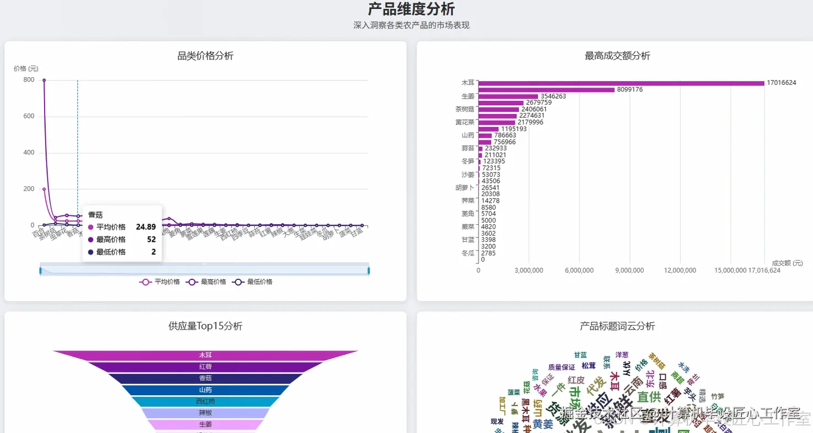Click the subtitle 深入洞察各类农产品的市场表现
Viewport: 813px width, 433px height.
click(x=411, y=25)
